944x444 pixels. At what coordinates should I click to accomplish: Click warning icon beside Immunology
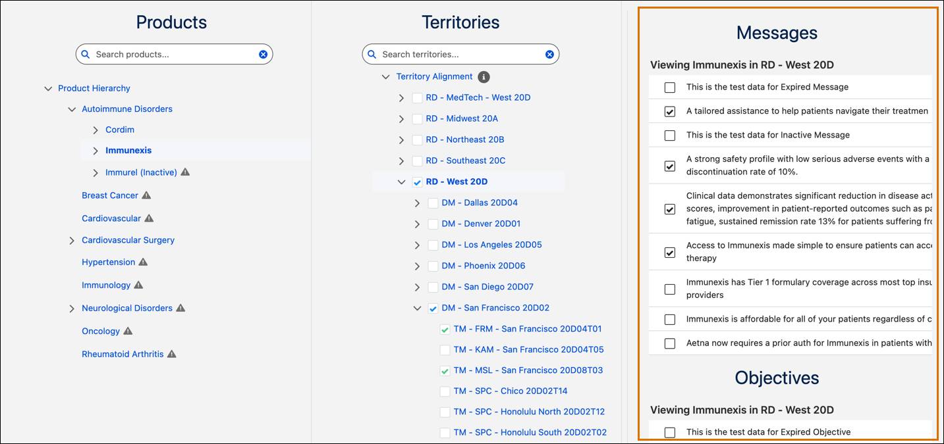pyautogui.click(x=138, y=285)
